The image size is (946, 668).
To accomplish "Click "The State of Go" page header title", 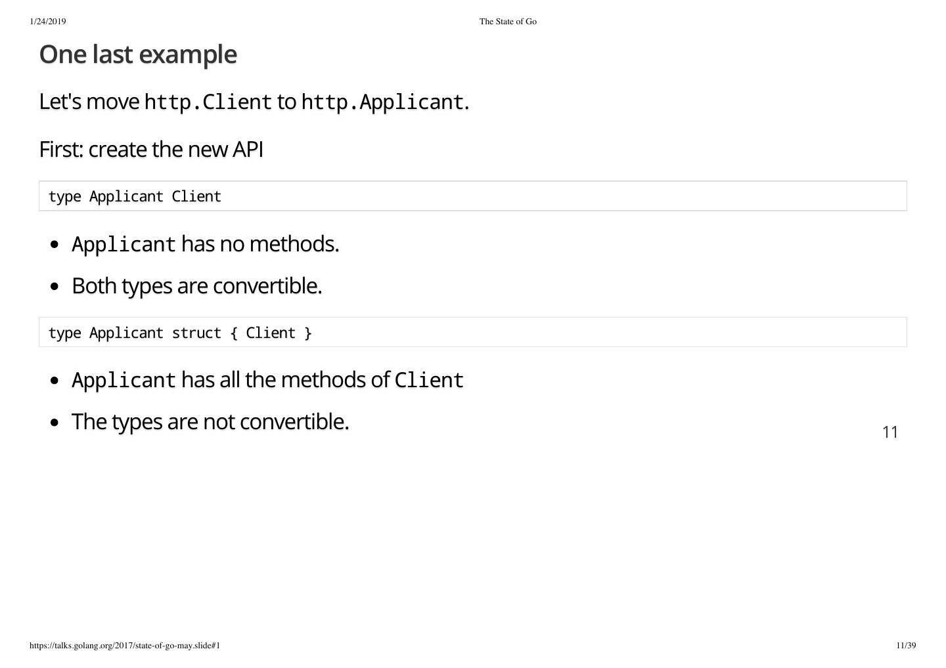I will [508, 22].
